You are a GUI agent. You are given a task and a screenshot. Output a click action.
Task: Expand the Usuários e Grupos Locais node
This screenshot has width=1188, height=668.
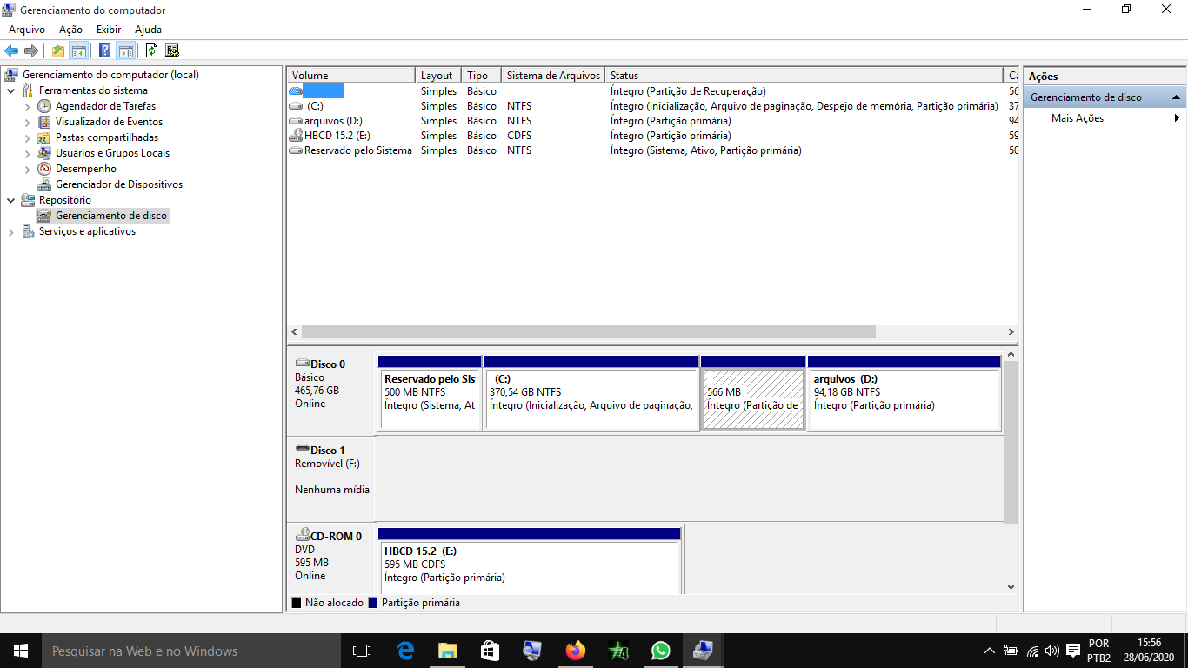(x=28, y=153)
